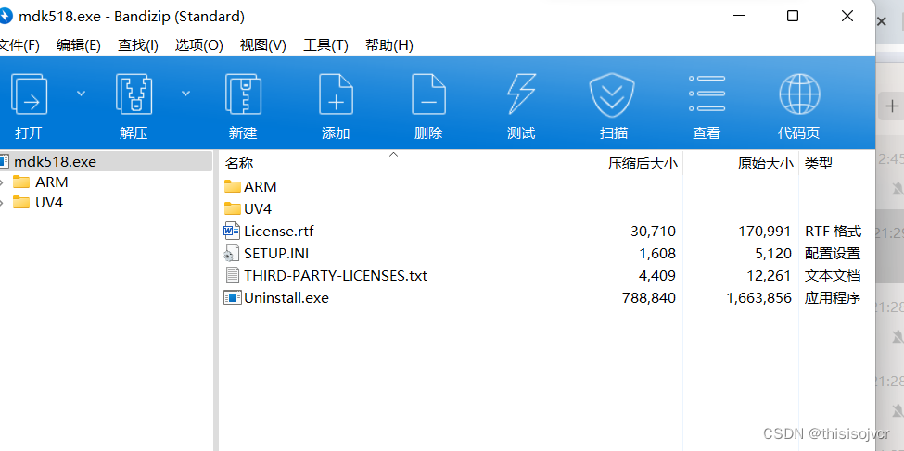Click the 配置设置 type cell
Image resolution: width=904 pixels, height=451 pixels.
point(834,254)
